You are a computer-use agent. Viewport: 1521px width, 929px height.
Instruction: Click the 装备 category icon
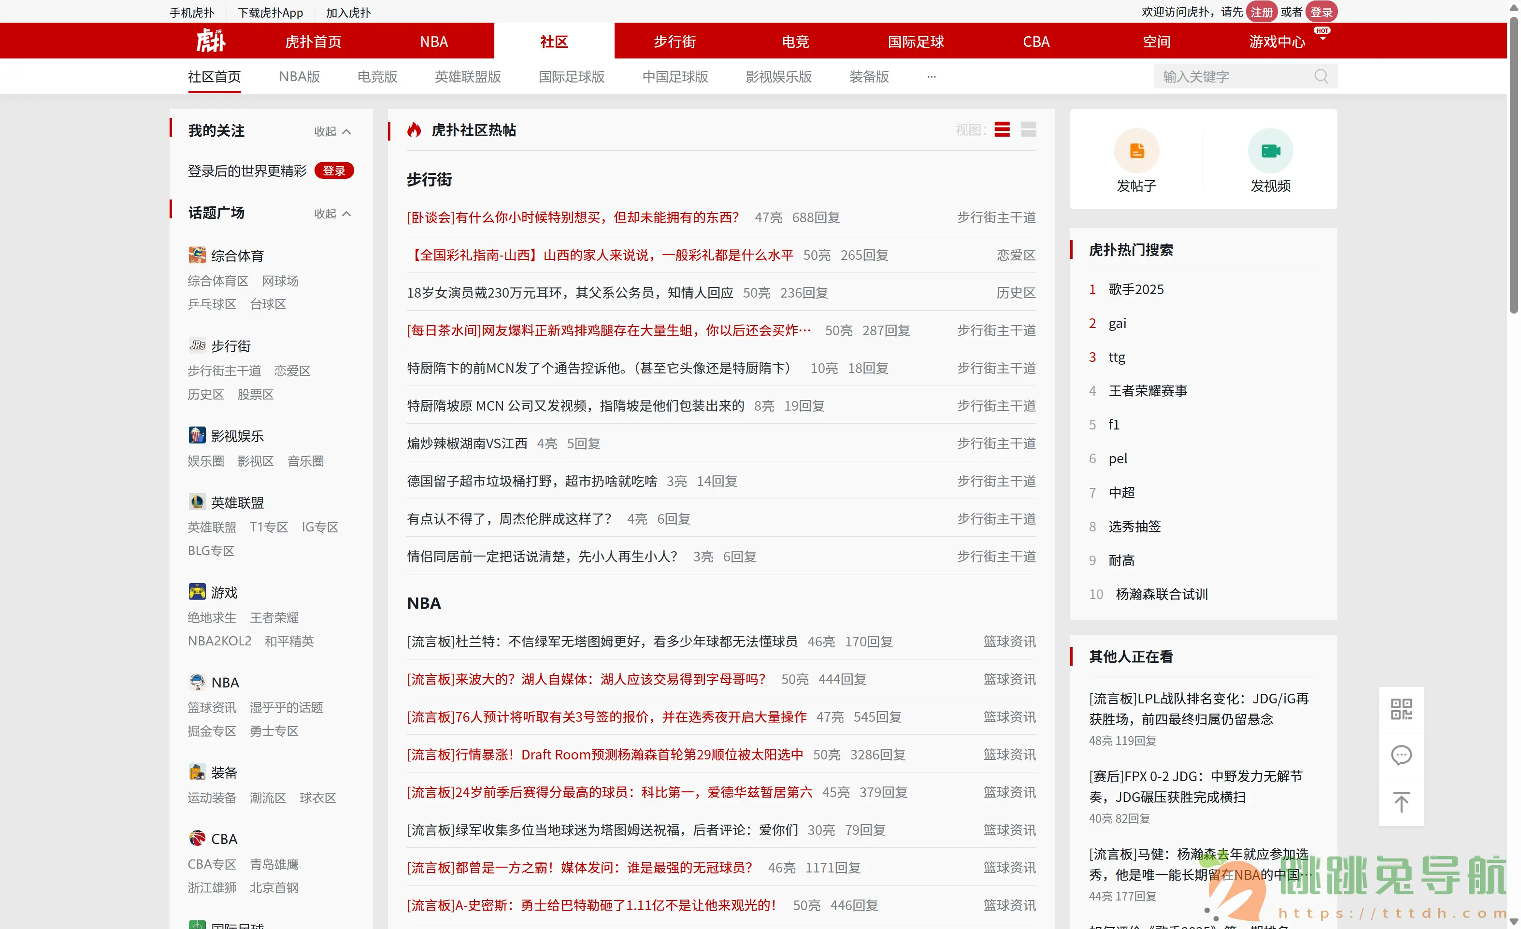tap(197, 772)
